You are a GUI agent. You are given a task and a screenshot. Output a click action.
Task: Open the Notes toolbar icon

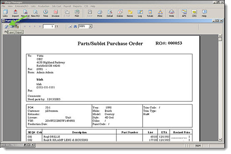[x=130, y=13]
